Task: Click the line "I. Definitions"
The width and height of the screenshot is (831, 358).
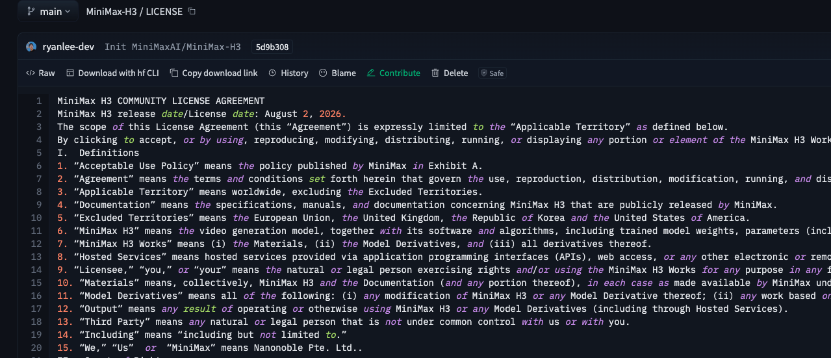Action: click(98, 153)
